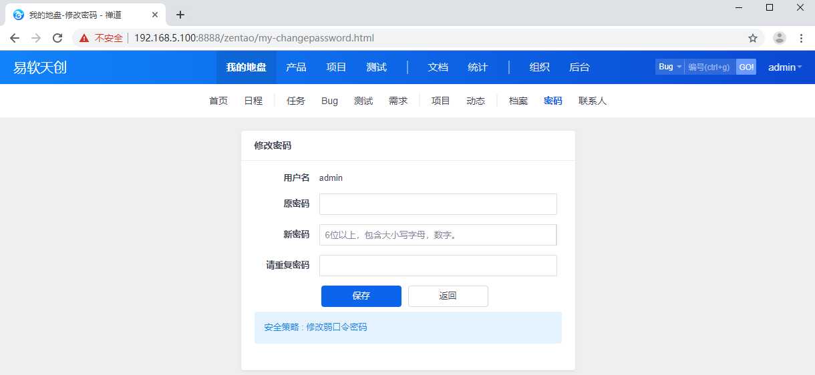Focus the 原密码 input field
This screenshot has width=815, height=375.
pos(438,204)
